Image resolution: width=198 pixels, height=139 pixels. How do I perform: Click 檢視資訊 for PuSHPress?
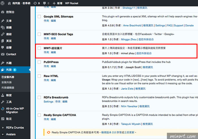click(x=148, y=67)
